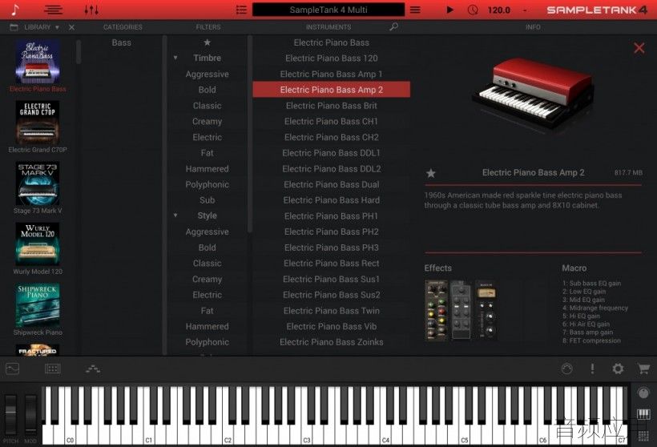This screenshot has height=447, width=657.
Task: Select the Stage 73 Mark V library
Action: [x=38, y=183]
